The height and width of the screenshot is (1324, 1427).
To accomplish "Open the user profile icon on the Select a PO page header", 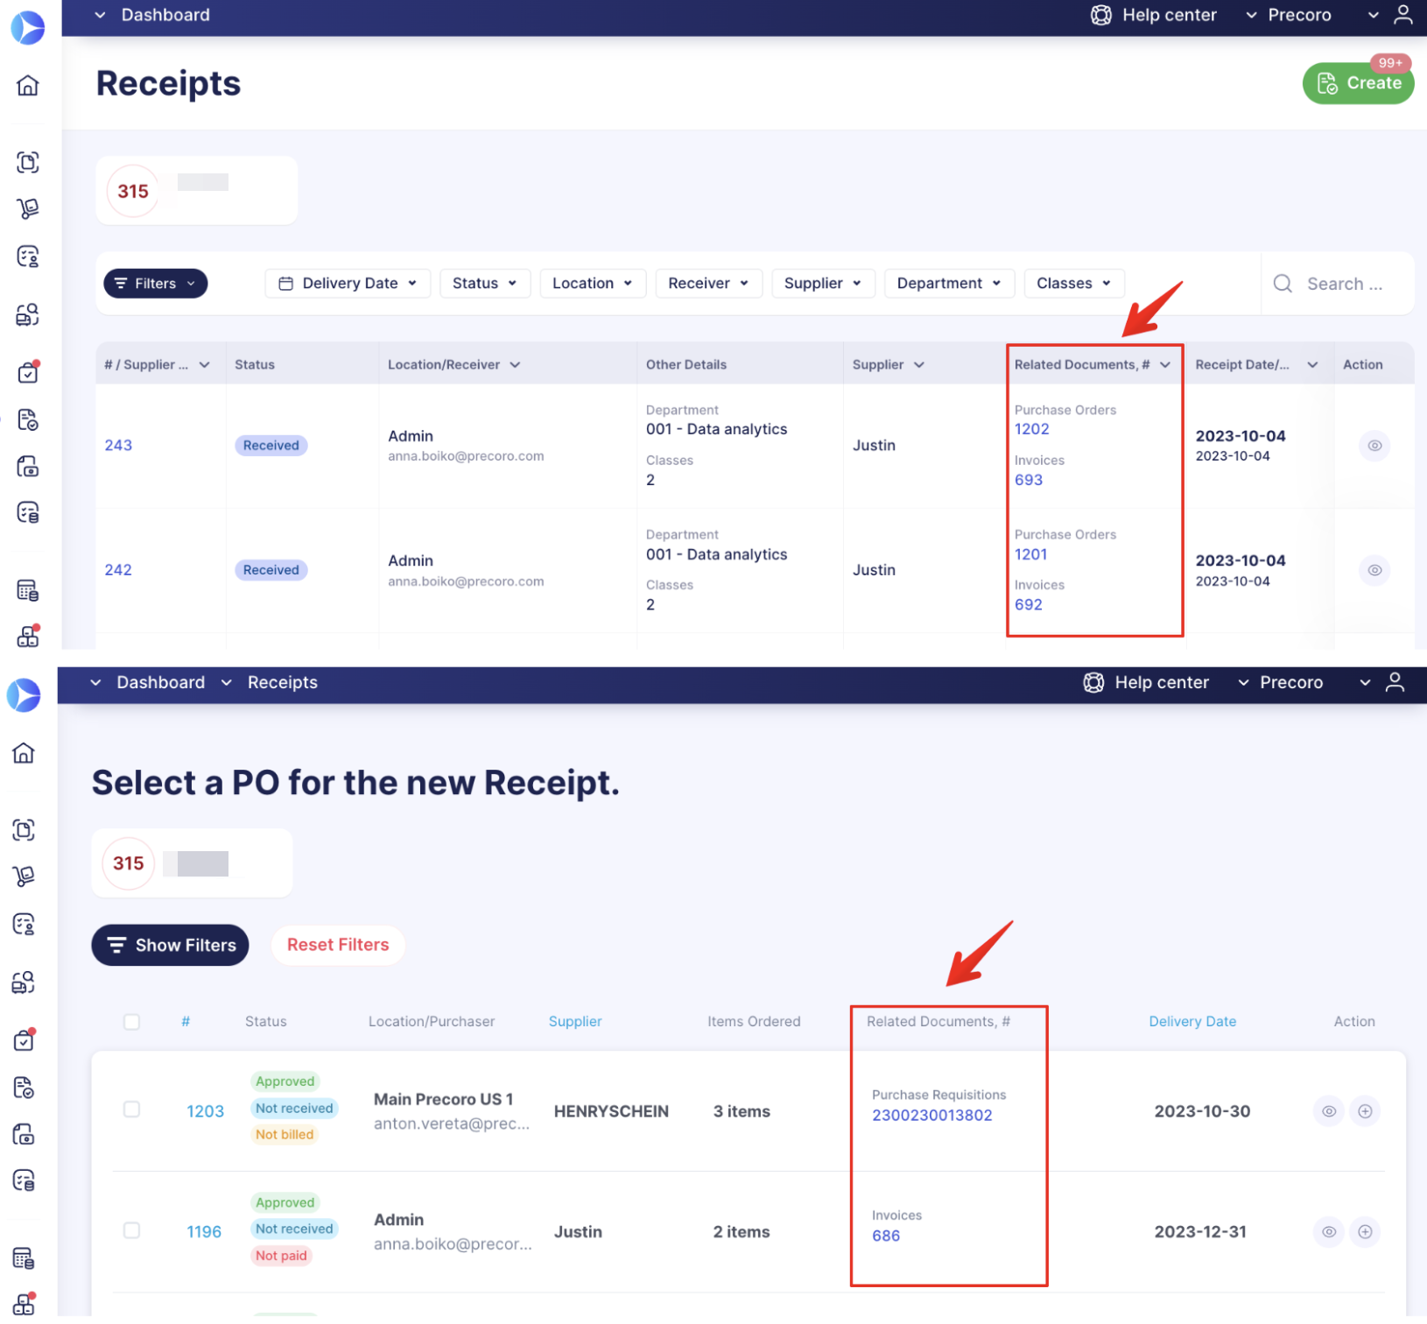I will 1395,682.
